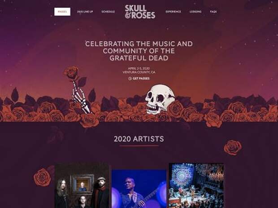This screenshot has width=278, height=208.
Task: Click the Ventura County, CA location text
Action: point(139,72)
